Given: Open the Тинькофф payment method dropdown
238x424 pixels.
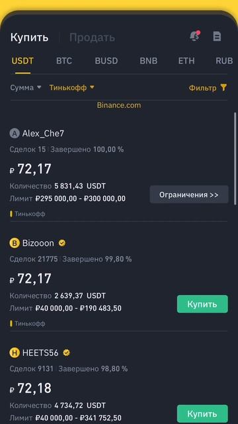Looking at the screenshot, I should pyautogui.click(x=72, y=87).
